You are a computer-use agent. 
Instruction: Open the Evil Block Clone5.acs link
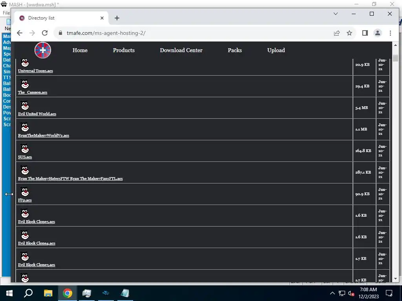click(37, 222)
